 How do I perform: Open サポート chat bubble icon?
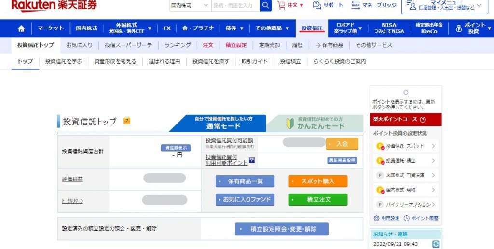pyautogui.click(x=316, y=5)
